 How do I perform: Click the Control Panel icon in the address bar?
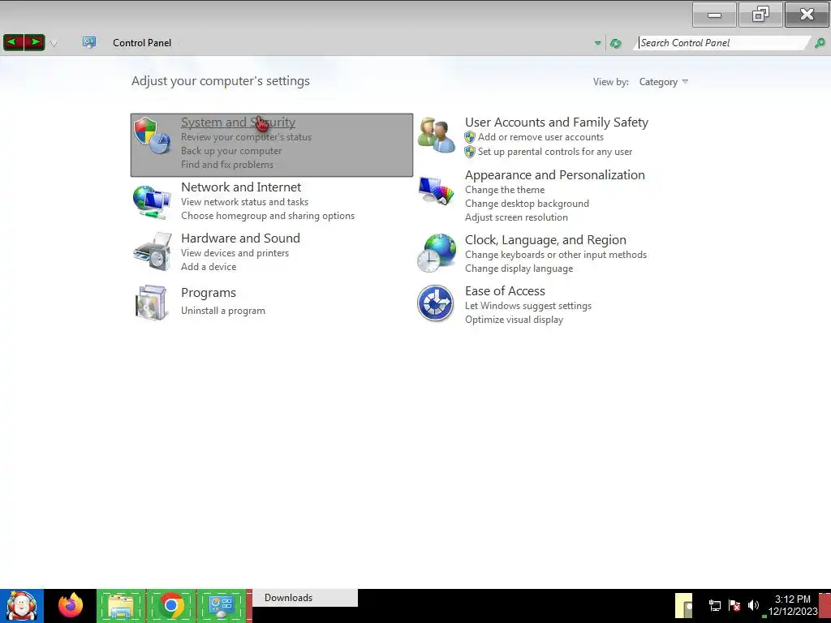click(89, 42)
